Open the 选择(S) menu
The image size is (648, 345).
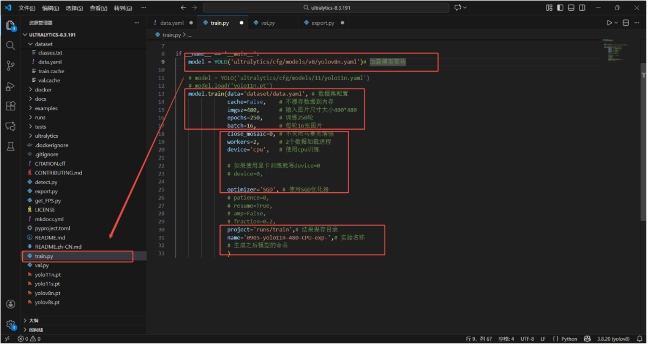[74, 8]
